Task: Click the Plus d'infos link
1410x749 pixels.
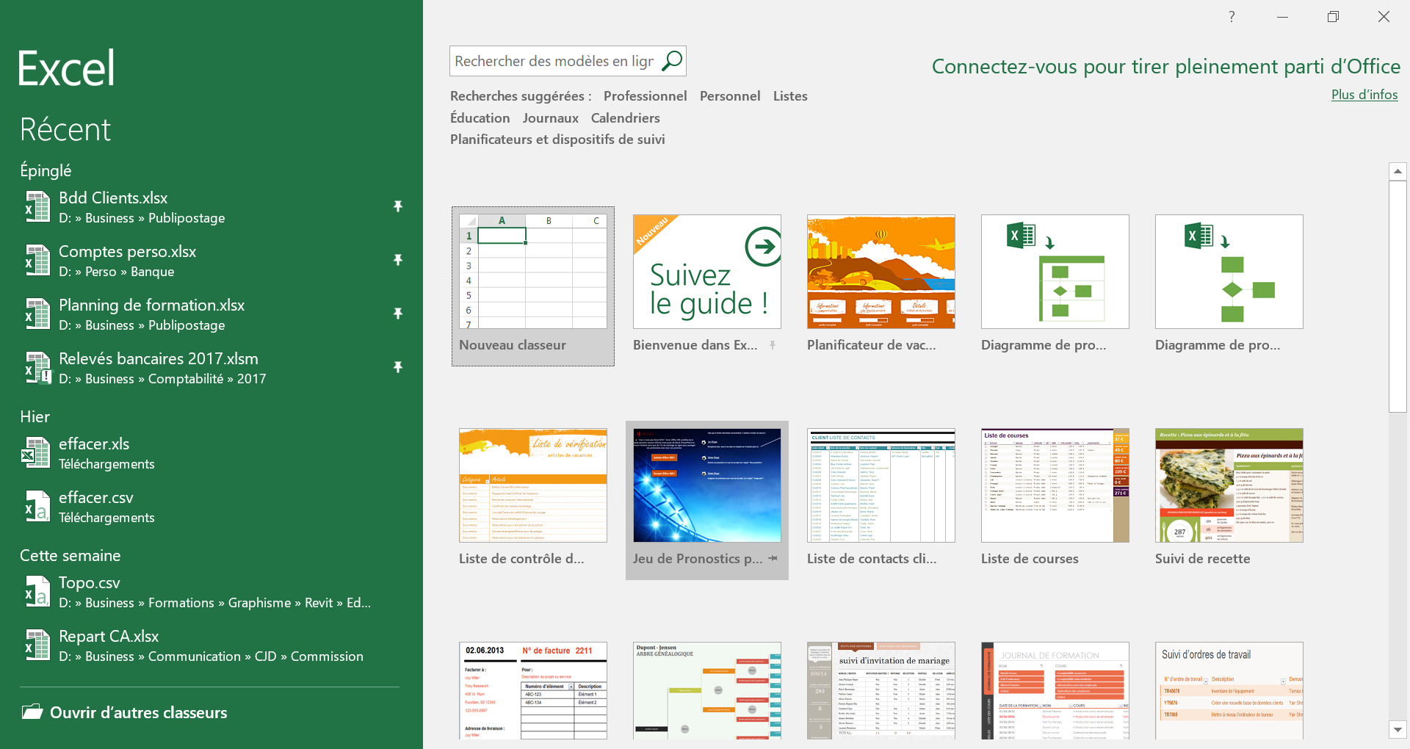Action: 1364,95
